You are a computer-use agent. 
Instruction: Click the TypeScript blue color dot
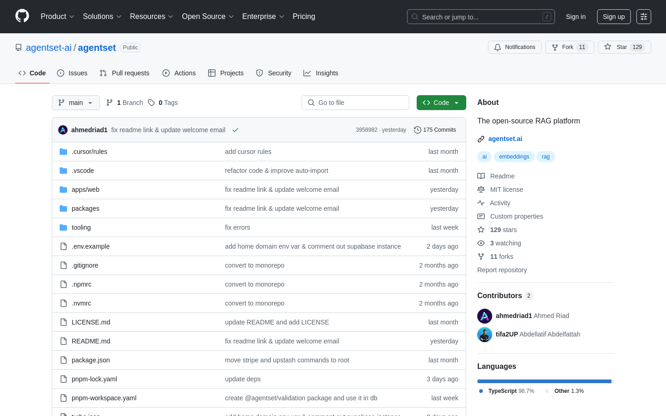click(481, 391)
